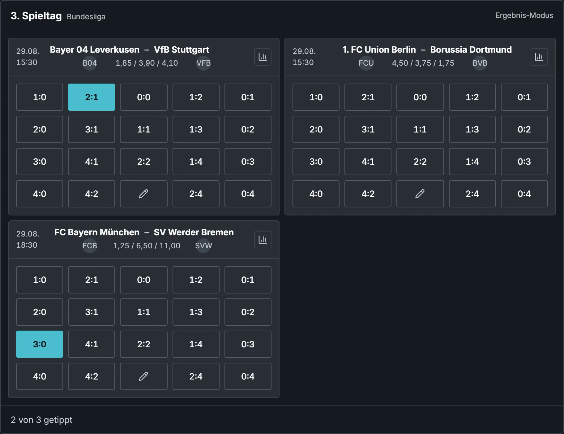Pick 0:3 for Bayern vs Werder Bremen

[248, 344]
